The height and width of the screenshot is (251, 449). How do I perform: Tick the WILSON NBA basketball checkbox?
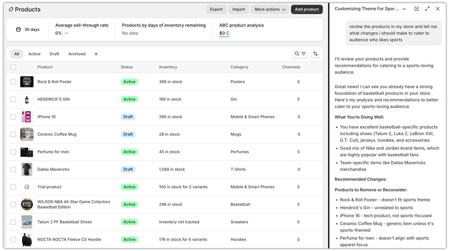point(13,204)
